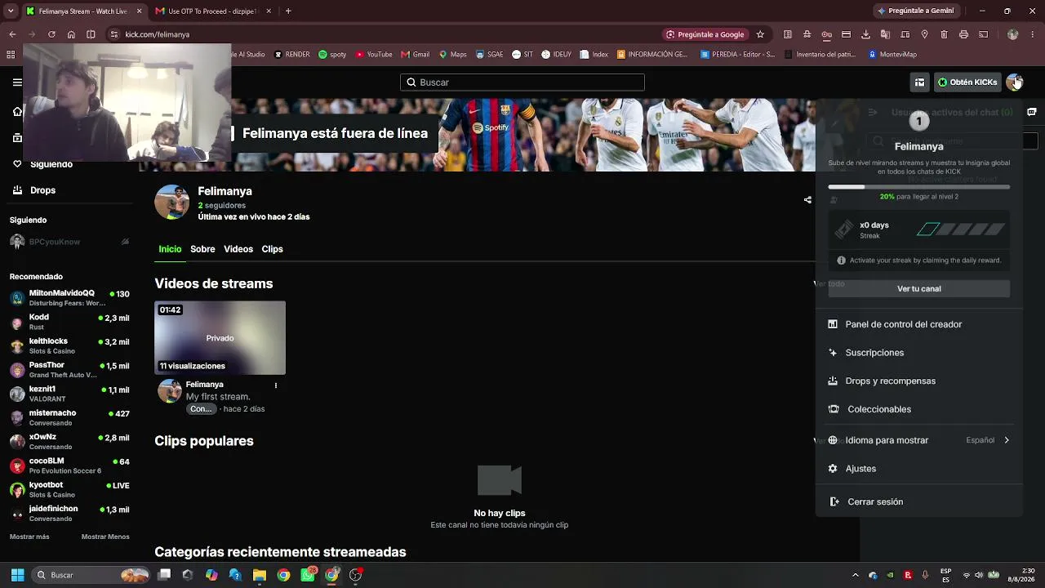Viewport: 1045px width, 588px height.
Task: Click the muted notification icon next to BPCyouKnow
Action: (125, 242)
